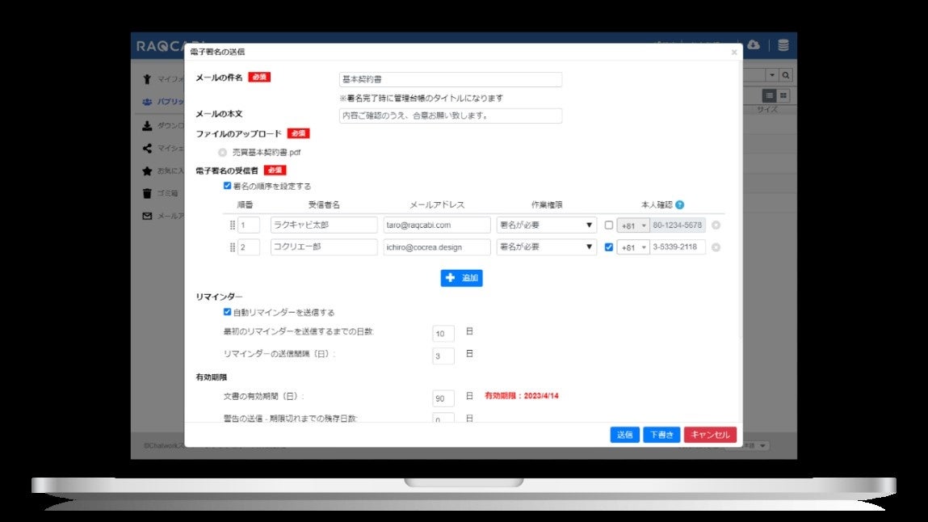Switch to list view icon
Image resolution: width=928 pixels, height=522 pixels.
click(769, 95)
